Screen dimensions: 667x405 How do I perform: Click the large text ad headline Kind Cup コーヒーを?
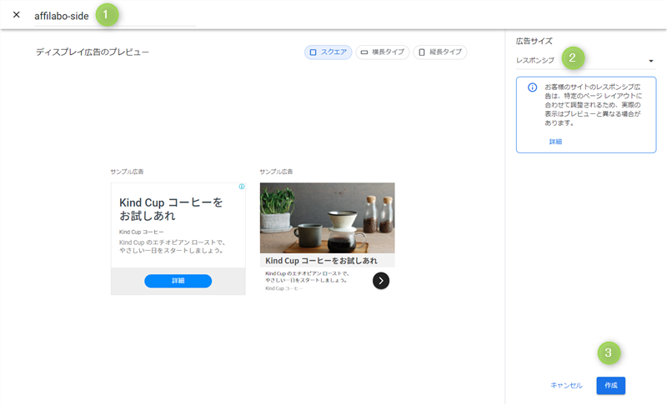click(171, 202)
